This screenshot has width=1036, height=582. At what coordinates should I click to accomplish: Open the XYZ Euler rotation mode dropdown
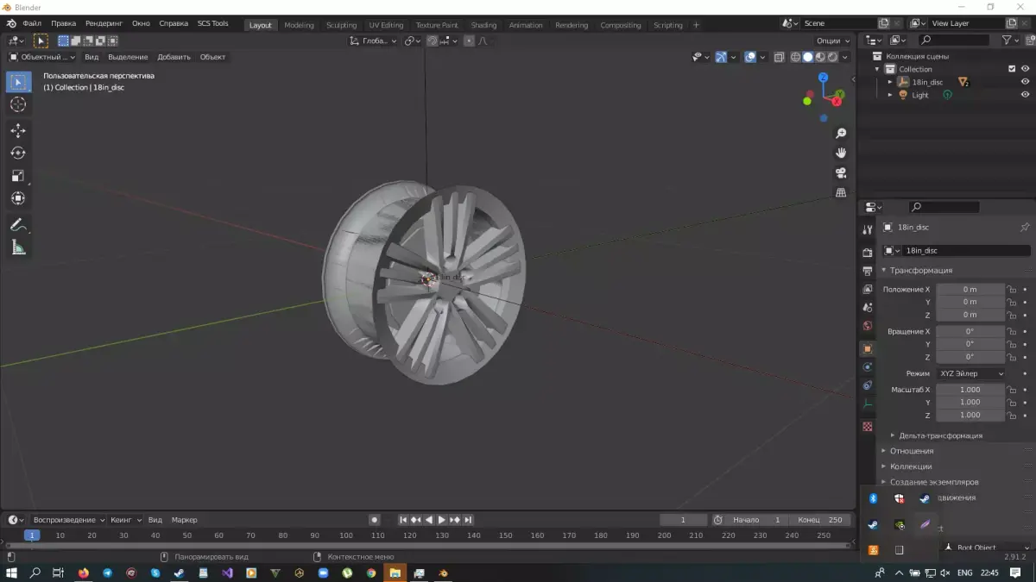[970, 373]
